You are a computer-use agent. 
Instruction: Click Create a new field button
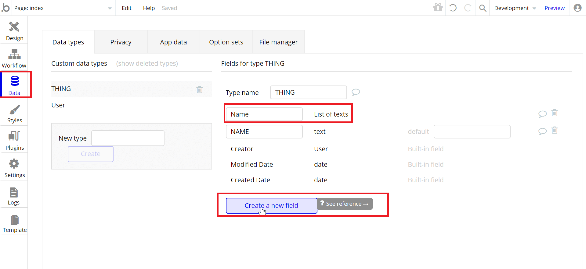(271, 206)
